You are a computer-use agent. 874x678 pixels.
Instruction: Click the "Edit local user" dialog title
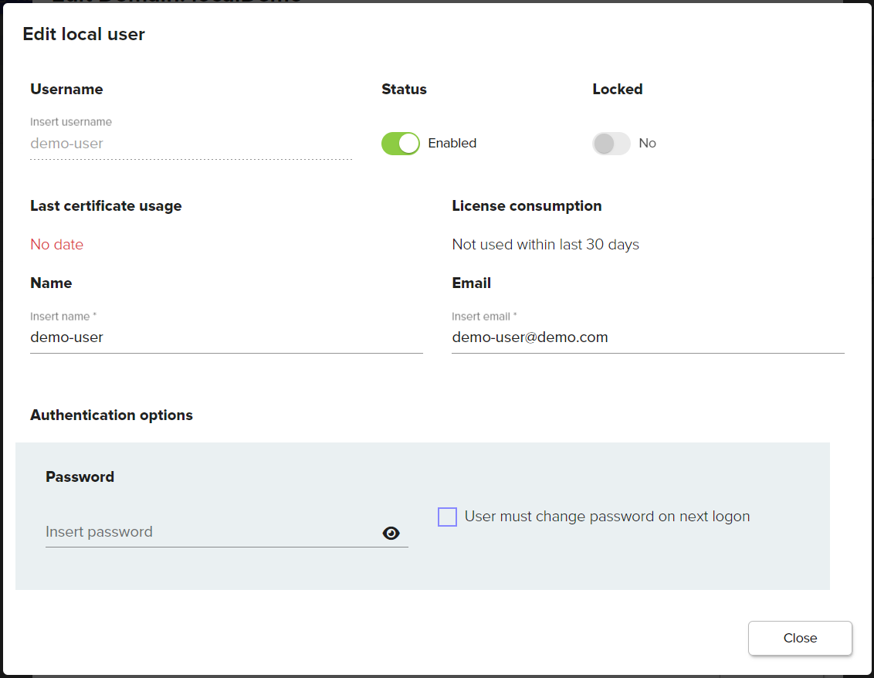click(x=84, y=34)
